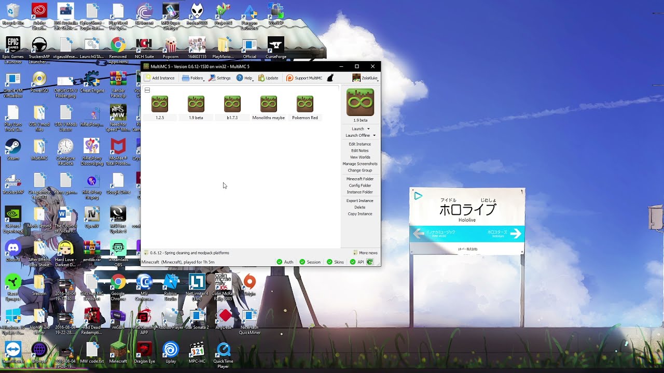
Task: Click Copy Instance
Action: point(360,214)
